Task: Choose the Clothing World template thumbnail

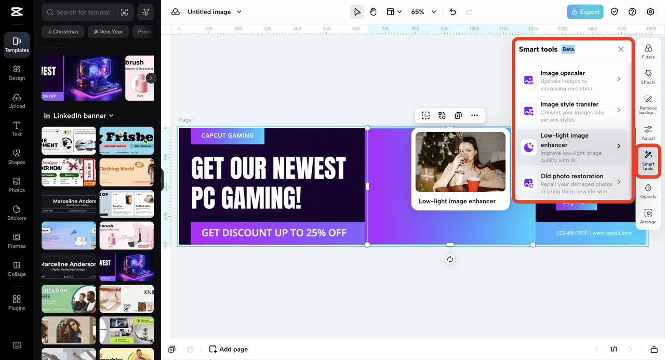Action: 126,172
